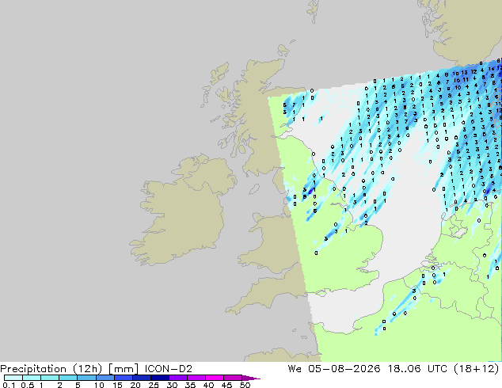Click the 'Precipitation (12h)' title text
Image resolution: width=502 pixels, height=388 pixels.
pos(51,369)
